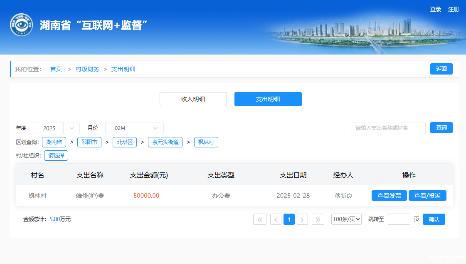Open the 100条/页 page size dropdown

346,219
